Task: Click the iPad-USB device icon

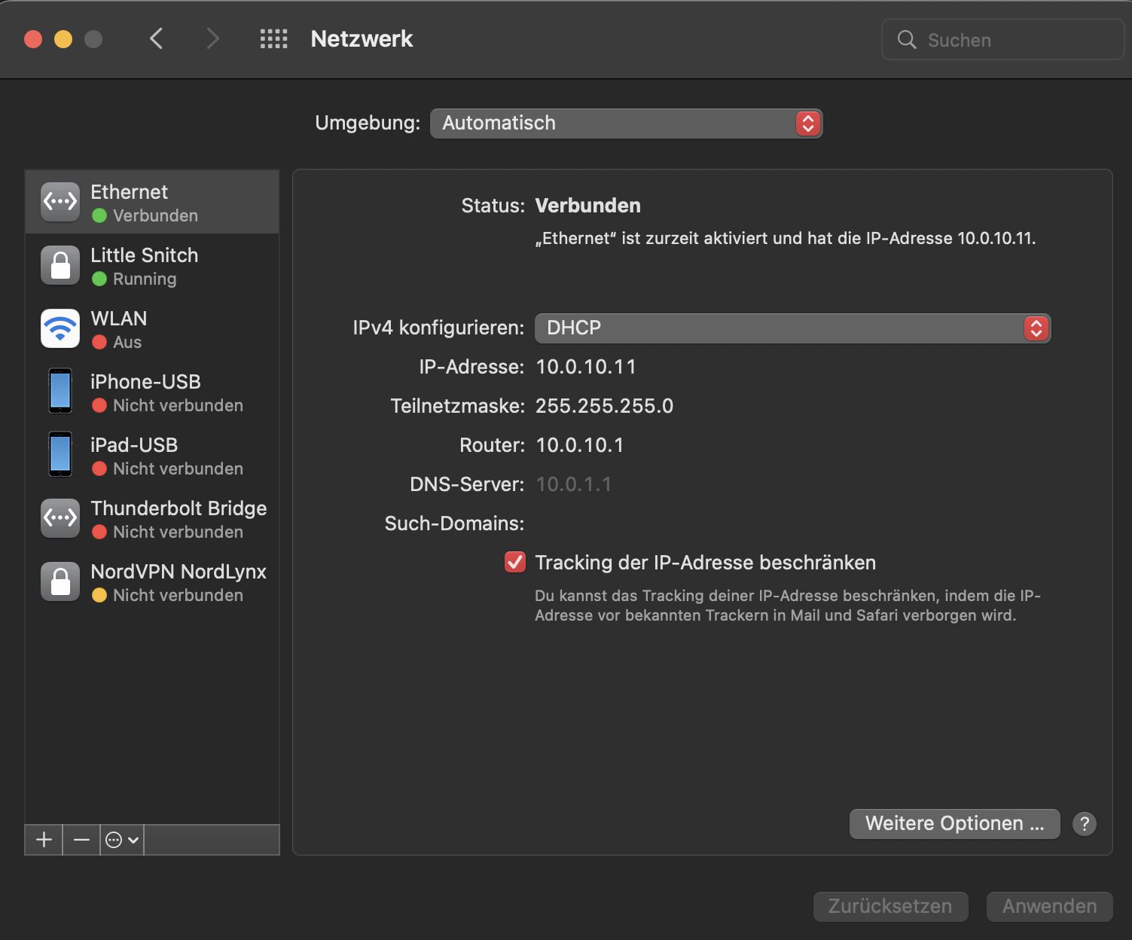Action: click(60, 454)
